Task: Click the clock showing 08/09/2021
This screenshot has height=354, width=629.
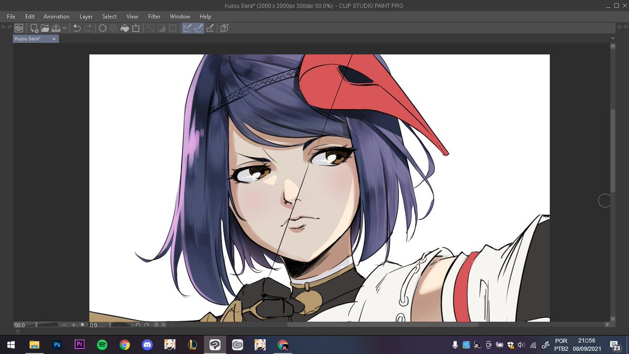Action: click(x=587, y=345)
